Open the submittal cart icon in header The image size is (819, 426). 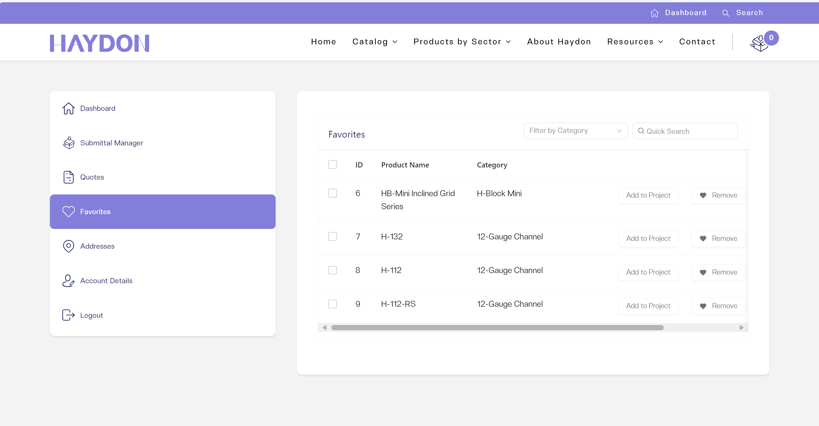coord(760,43)
